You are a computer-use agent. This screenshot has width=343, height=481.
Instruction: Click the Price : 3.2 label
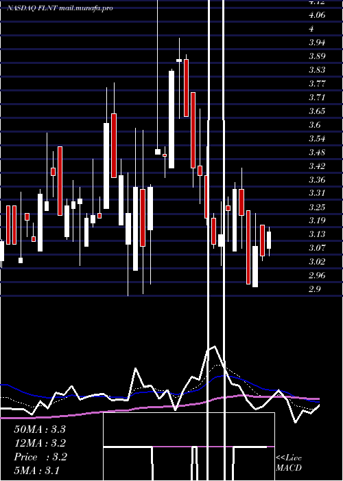point(40,457)
